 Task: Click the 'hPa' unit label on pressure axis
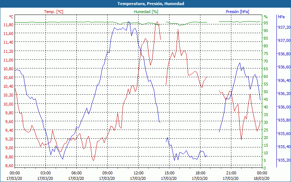tap(281, 17)
